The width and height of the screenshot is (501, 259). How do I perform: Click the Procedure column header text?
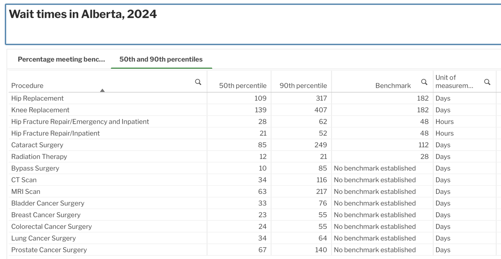point(27,85)
